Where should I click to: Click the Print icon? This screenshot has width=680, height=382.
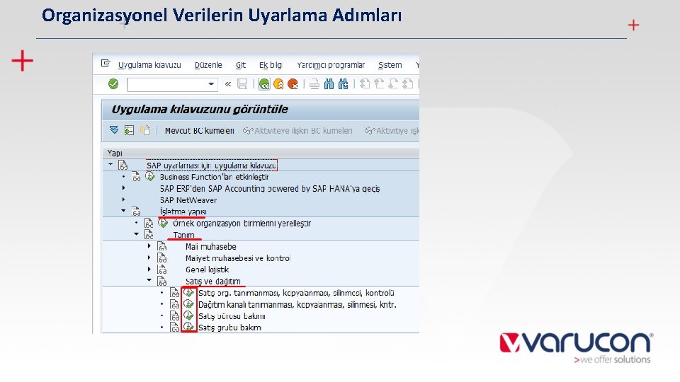point(314,84)
